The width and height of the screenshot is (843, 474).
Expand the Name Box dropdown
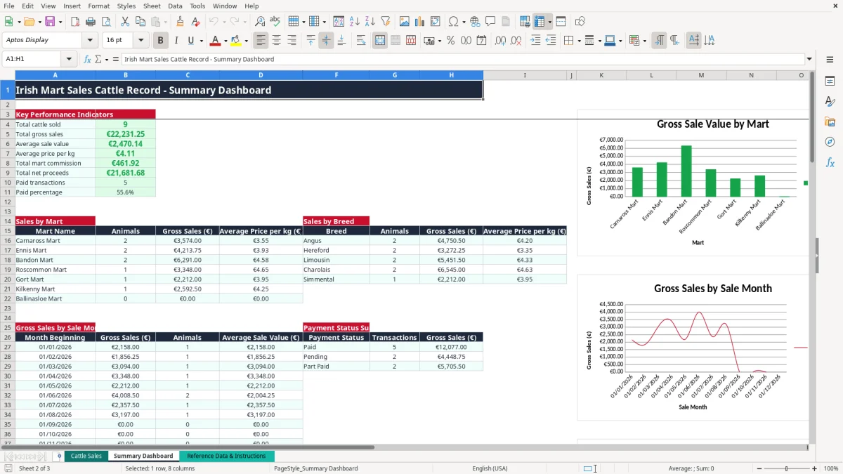(x=69, y=59)
